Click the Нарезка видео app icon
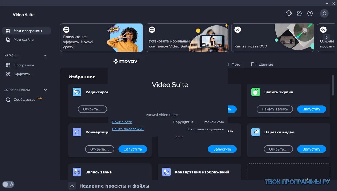 pyautogui.click(x=256, y=132)
